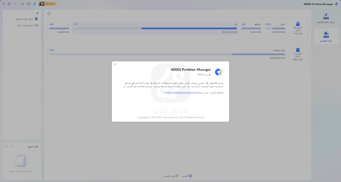Select the EFI FAT32 partition bar

[x=275, y=28]
